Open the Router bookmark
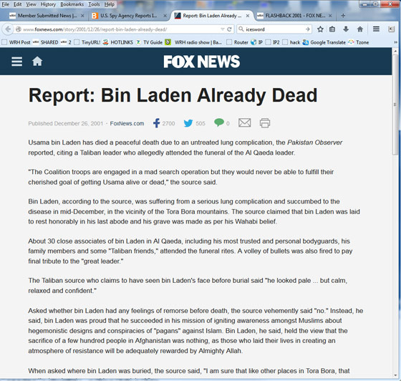 coord(238,42)
